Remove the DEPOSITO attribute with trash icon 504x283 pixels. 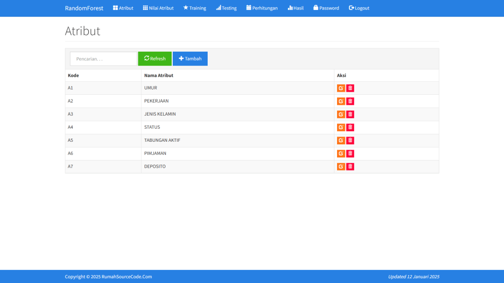click(350, 167)
